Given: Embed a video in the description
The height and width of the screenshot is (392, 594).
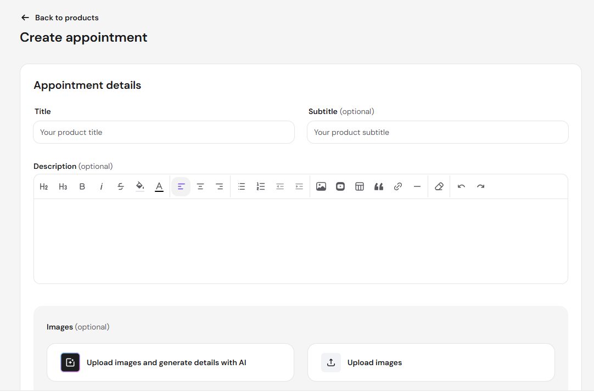Looking at the screenshot, I should pyautogui.click(x=340, y=186).
